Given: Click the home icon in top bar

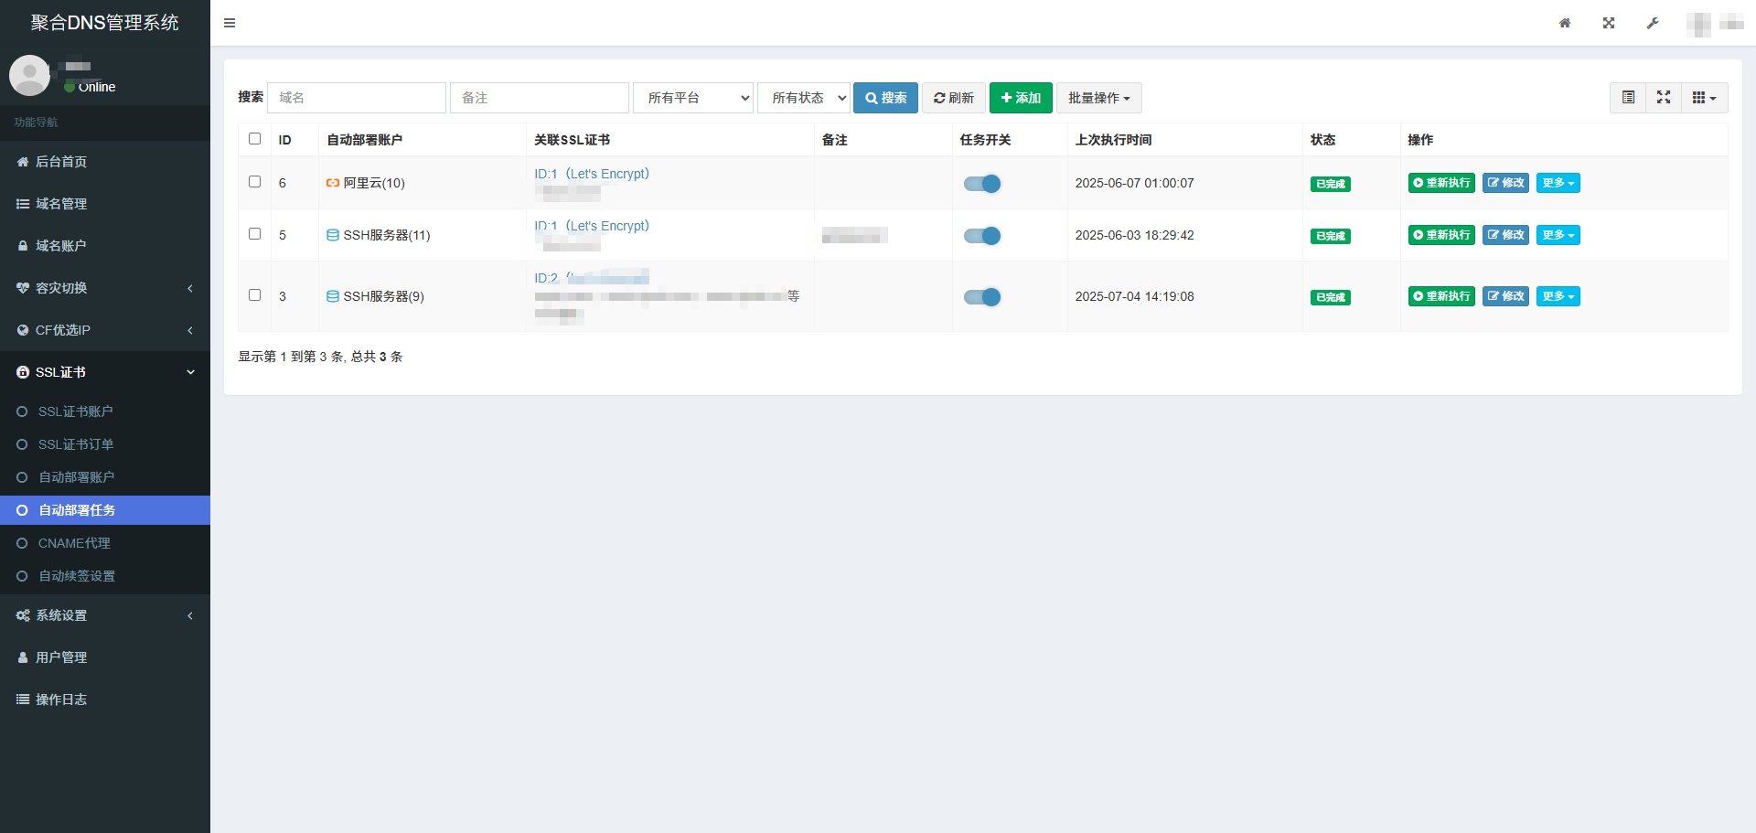Looking at the screenshot, I should click(x=1565, y=23).
